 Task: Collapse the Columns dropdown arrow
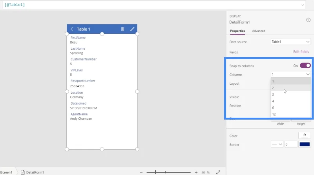tap(308, 75)
